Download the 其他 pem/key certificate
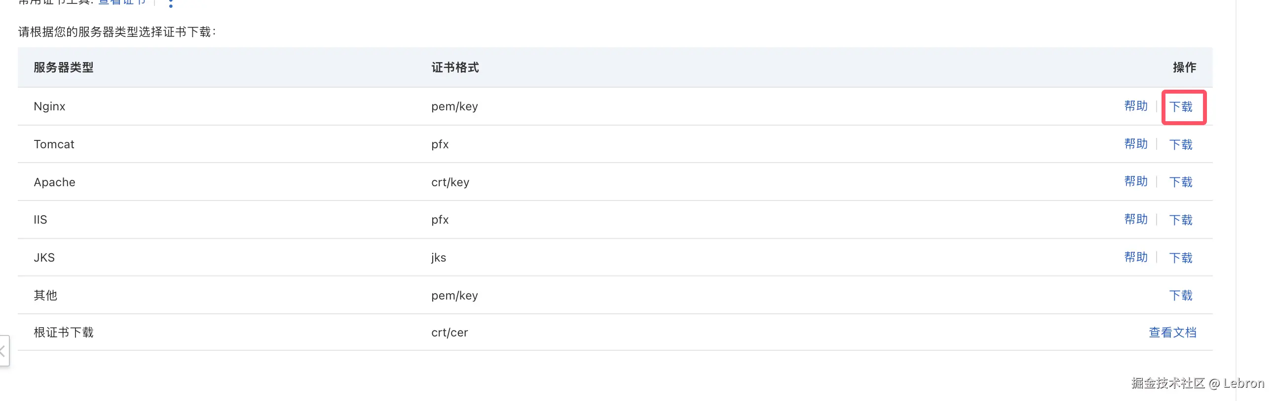Screen dimensions: 1276x401 coord(1180,295)
